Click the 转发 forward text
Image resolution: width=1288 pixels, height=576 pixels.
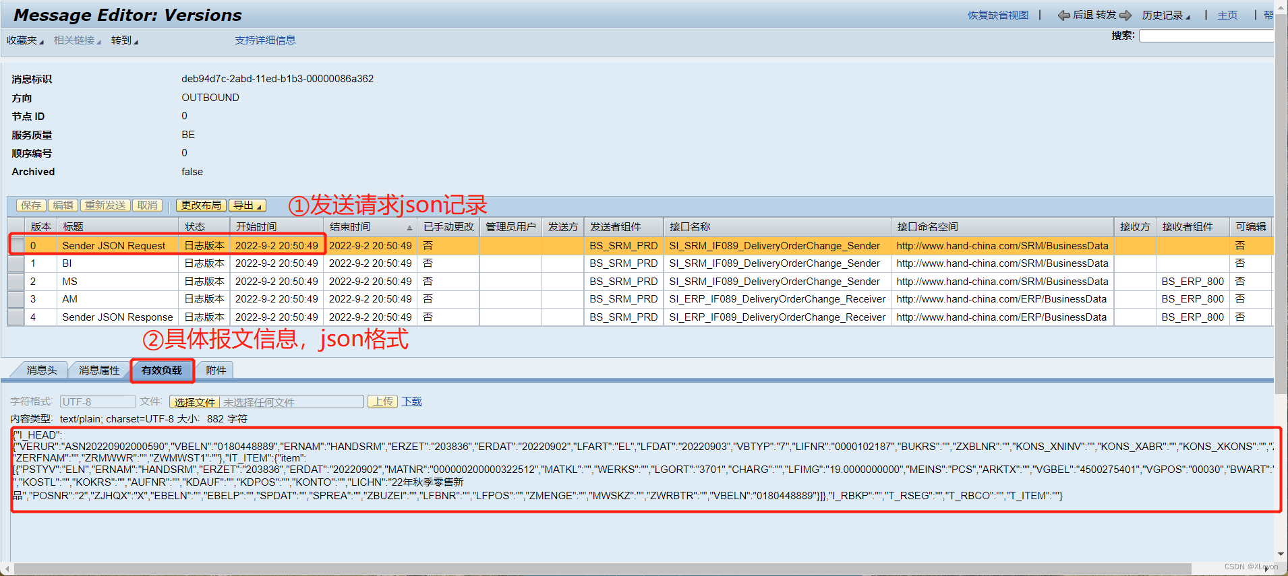[1106, 15]
